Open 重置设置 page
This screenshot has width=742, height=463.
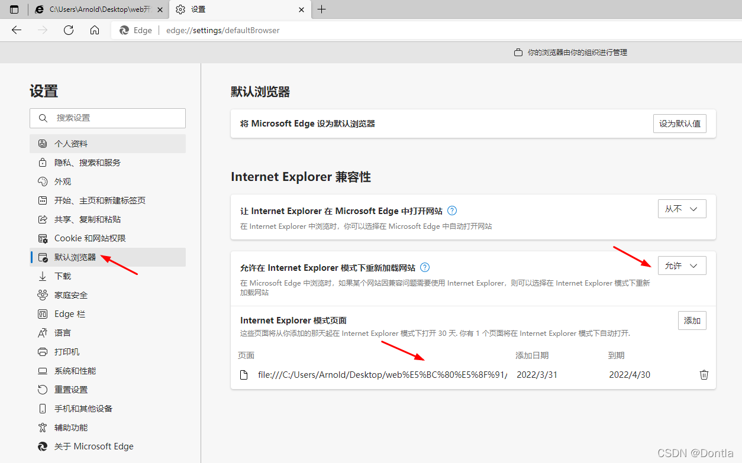pos(108,390)
